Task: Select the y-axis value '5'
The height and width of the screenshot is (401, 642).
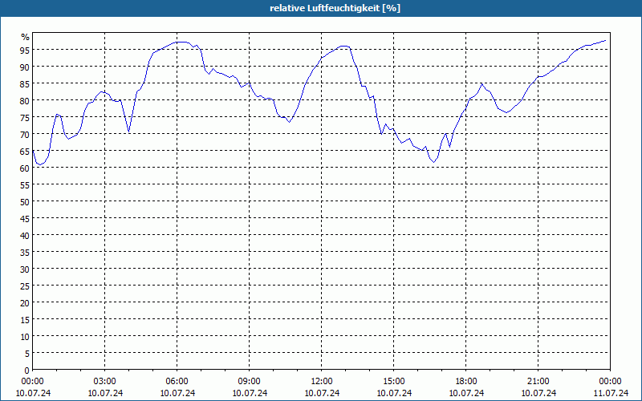Action: (27, 354)
